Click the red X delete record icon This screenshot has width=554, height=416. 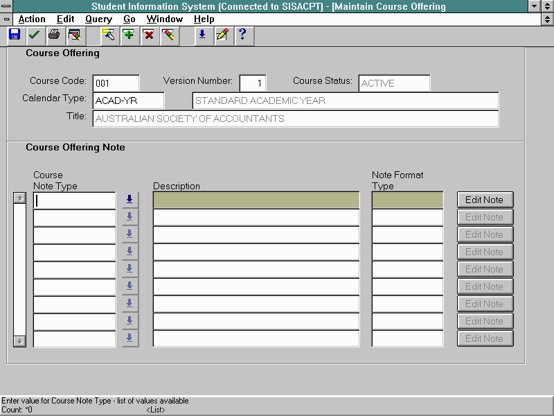148,35
